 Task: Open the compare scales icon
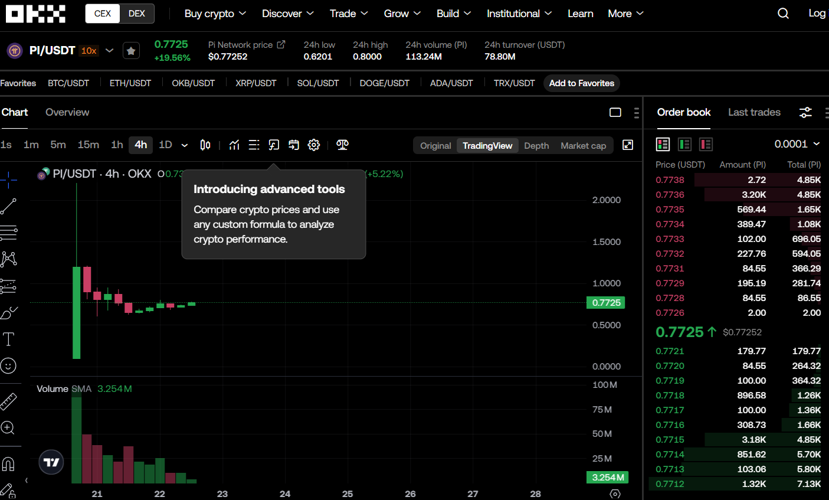click(x=342, y=145)
